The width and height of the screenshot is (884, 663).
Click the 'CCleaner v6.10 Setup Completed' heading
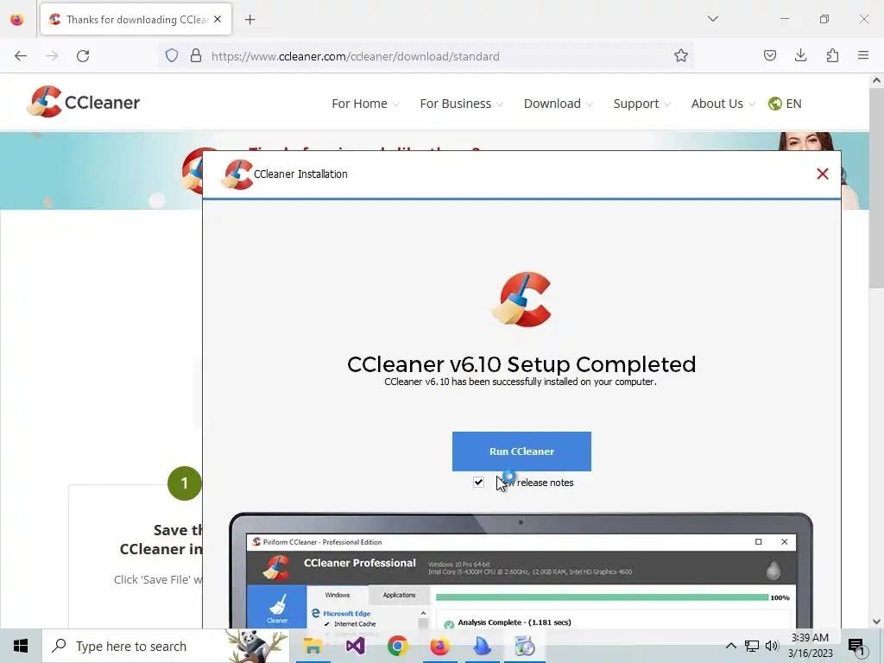pos(521,364)
